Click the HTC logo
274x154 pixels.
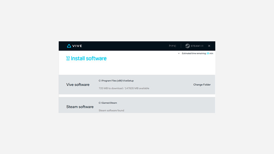[172, 46]
